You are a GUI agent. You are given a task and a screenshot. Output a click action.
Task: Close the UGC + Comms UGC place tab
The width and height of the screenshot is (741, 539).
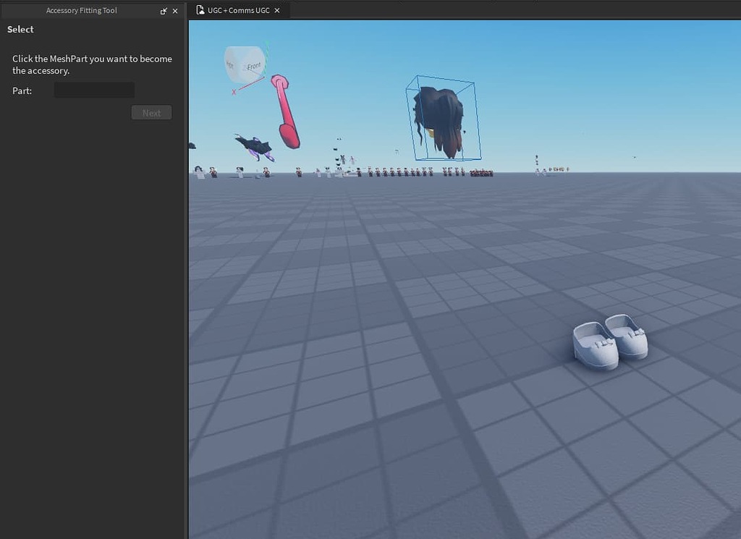point(277,9)
